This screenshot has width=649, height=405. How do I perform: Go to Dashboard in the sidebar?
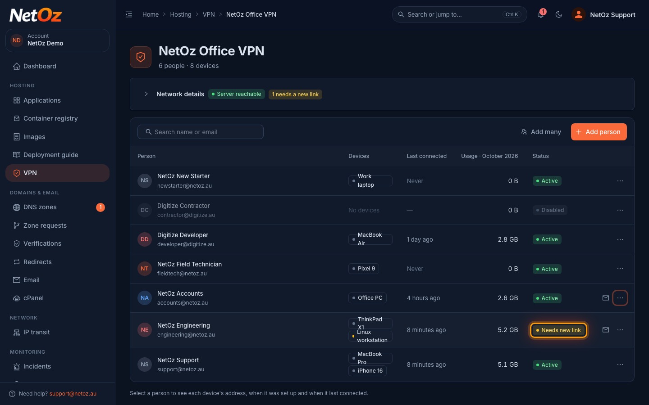(57, 66)
